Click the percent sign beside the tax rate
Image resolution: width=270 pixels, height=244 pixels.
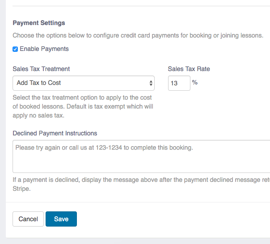pyautogui.click(x=195, y=82)
